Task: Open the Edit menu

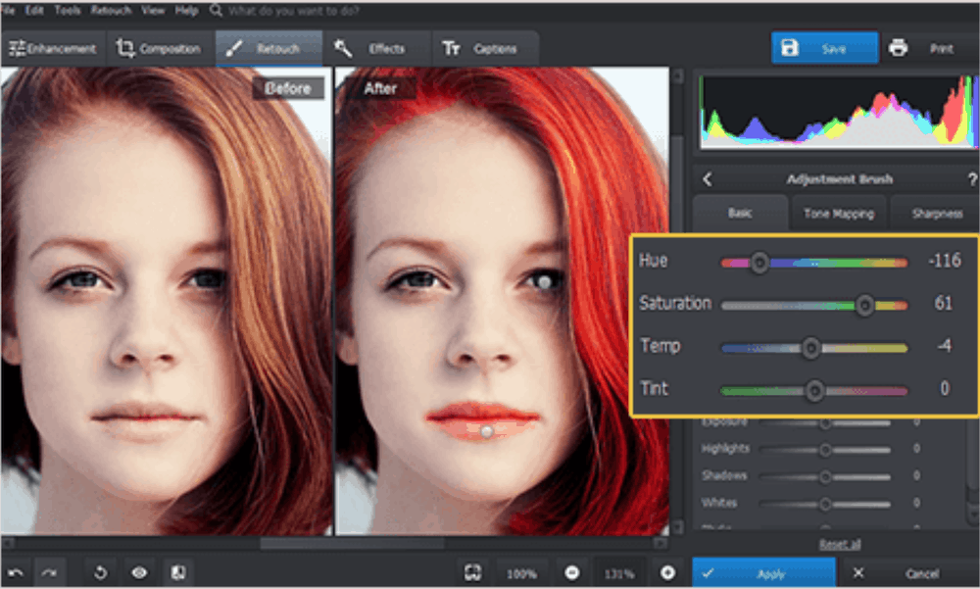Action: pyautogui.click(x=34, y=11)
